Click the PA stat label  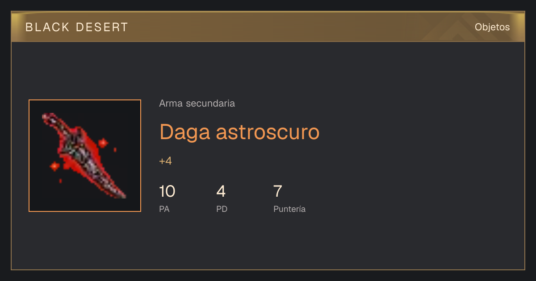pyautogui.click(x=164, y=209)
